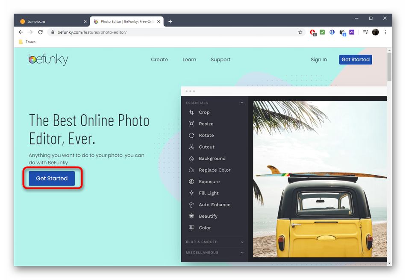Click the BeFunky logo
The width and height of the screenshot is (406, 280).
(x=48, y=59)
